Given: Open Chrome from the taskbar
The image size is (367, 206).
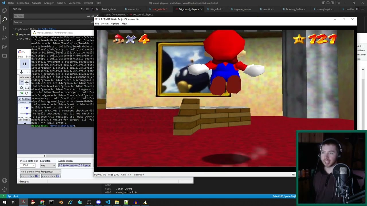Looking at the screenshot, I should click(x=42, y=202).
